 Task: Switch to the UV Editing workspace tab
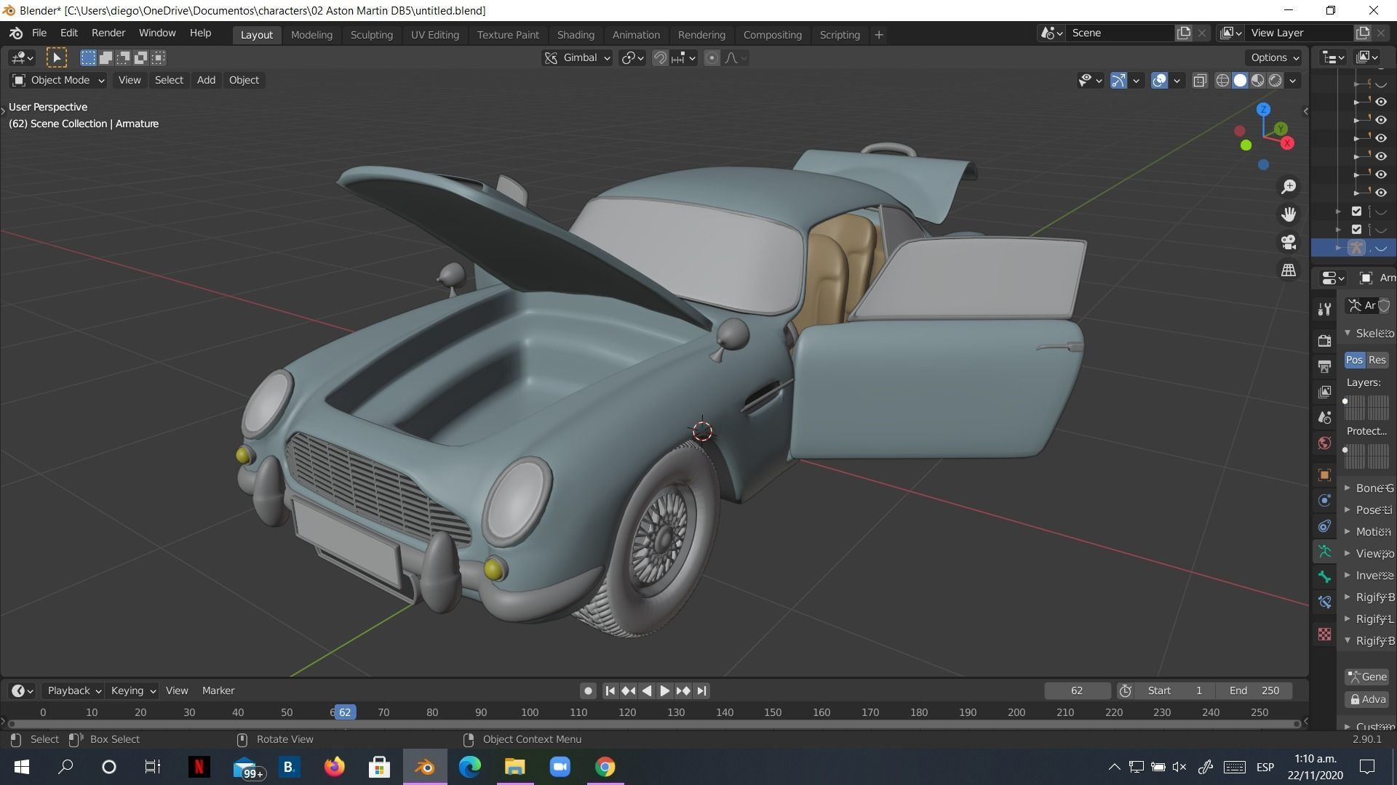coord(434,34)
